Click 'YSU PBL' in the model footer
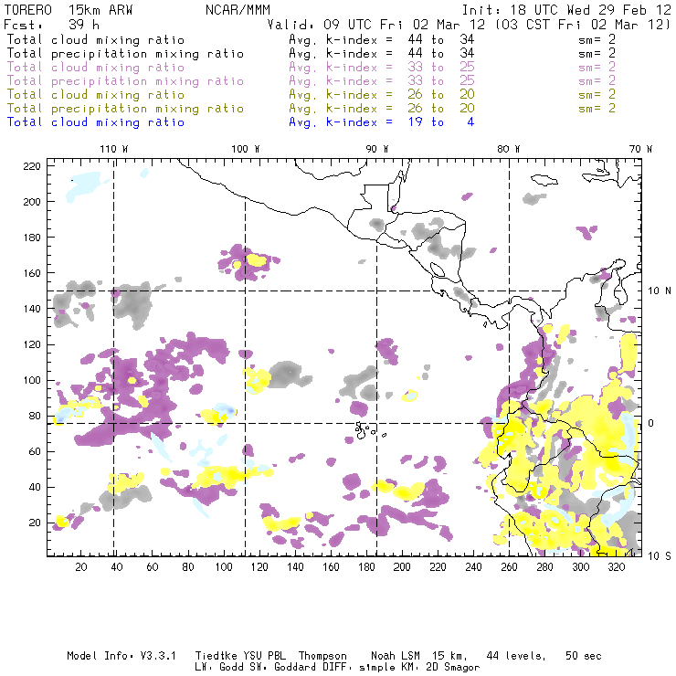Image resolution: width=676 pixels, height=676 pixels. (264, 656)
